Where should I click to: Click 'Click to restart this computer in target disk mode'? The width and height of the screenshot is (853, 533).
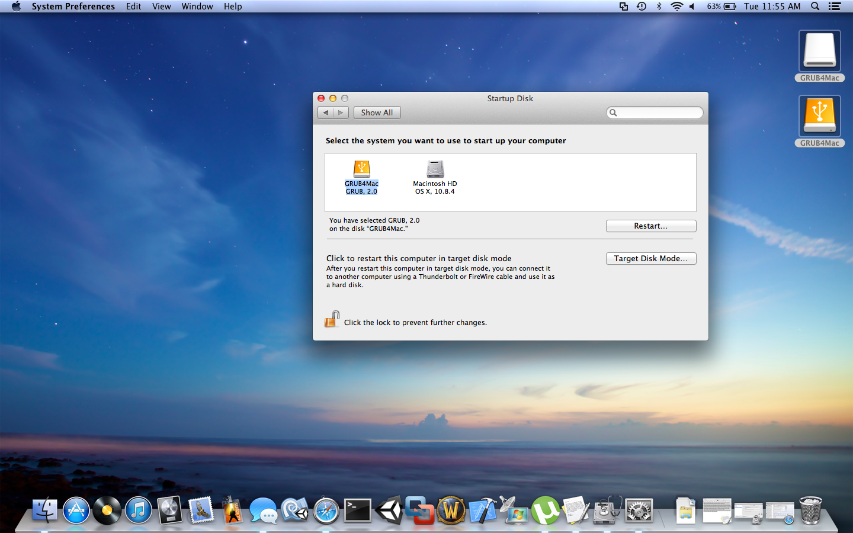[x=419, y=258]
